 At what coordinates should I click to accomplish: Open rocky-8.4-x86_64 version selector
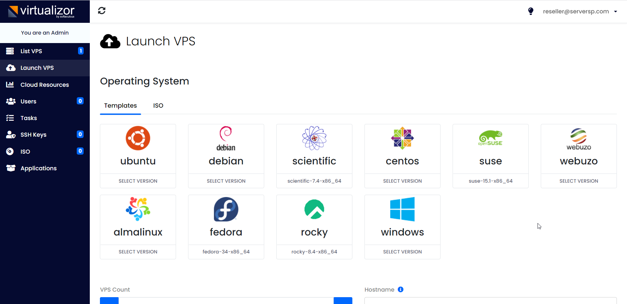point(314,252)
